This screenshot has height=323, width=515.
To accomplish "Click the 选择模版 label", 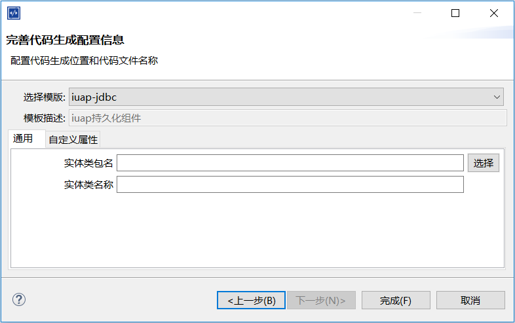I will [x=44, y=97].
